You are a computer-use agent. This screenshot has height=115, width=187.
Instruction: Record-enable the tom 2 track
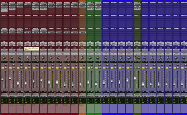tap(45, 65)
